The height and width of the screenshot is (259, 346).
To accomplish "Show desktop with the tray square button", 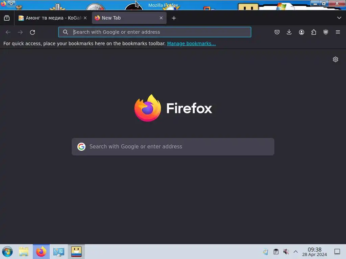I will tap(337, 252).
